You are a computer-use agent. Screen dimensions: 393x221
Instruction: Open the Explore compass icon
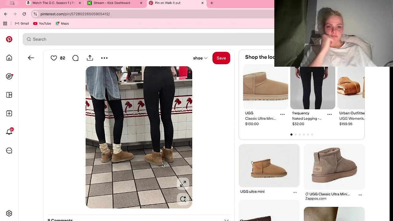(x=9, y=76)
